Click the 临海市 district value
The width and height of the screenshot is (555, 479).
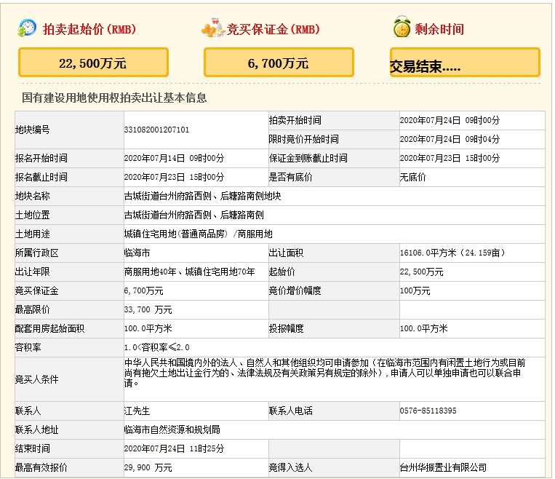(137, 253)
